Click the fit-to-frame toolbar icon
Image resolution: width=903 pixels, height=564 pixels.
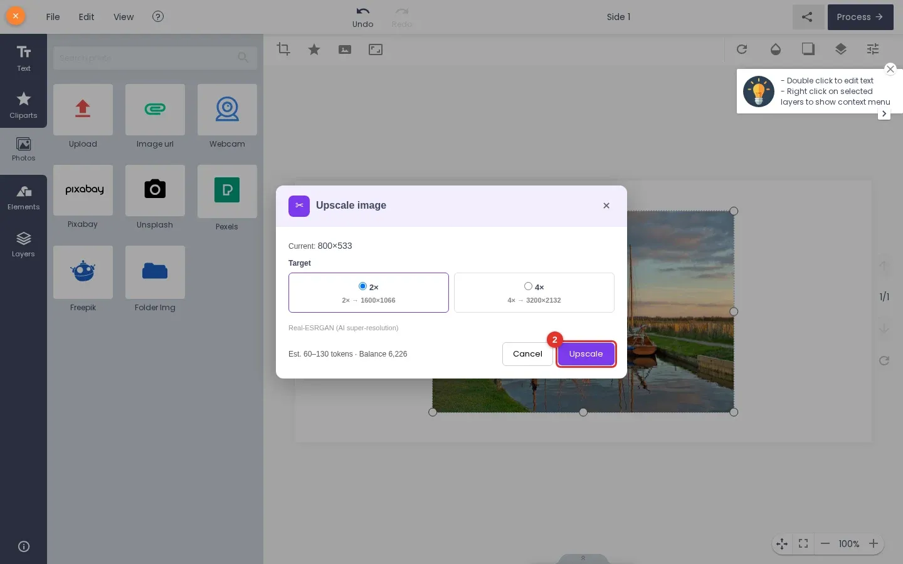[376, 50]
